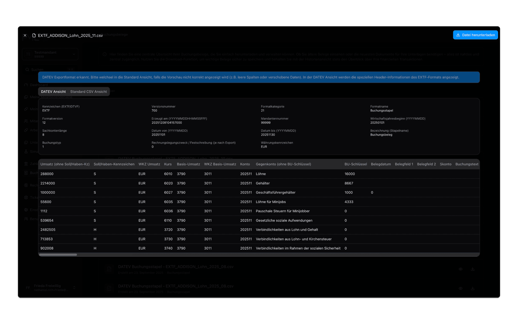The height and width of the screenshot is (324, 518).
Task: Click Verbindlichkeiten im Rahmen der sozialen Sicherheit
Action: (298, 248)
